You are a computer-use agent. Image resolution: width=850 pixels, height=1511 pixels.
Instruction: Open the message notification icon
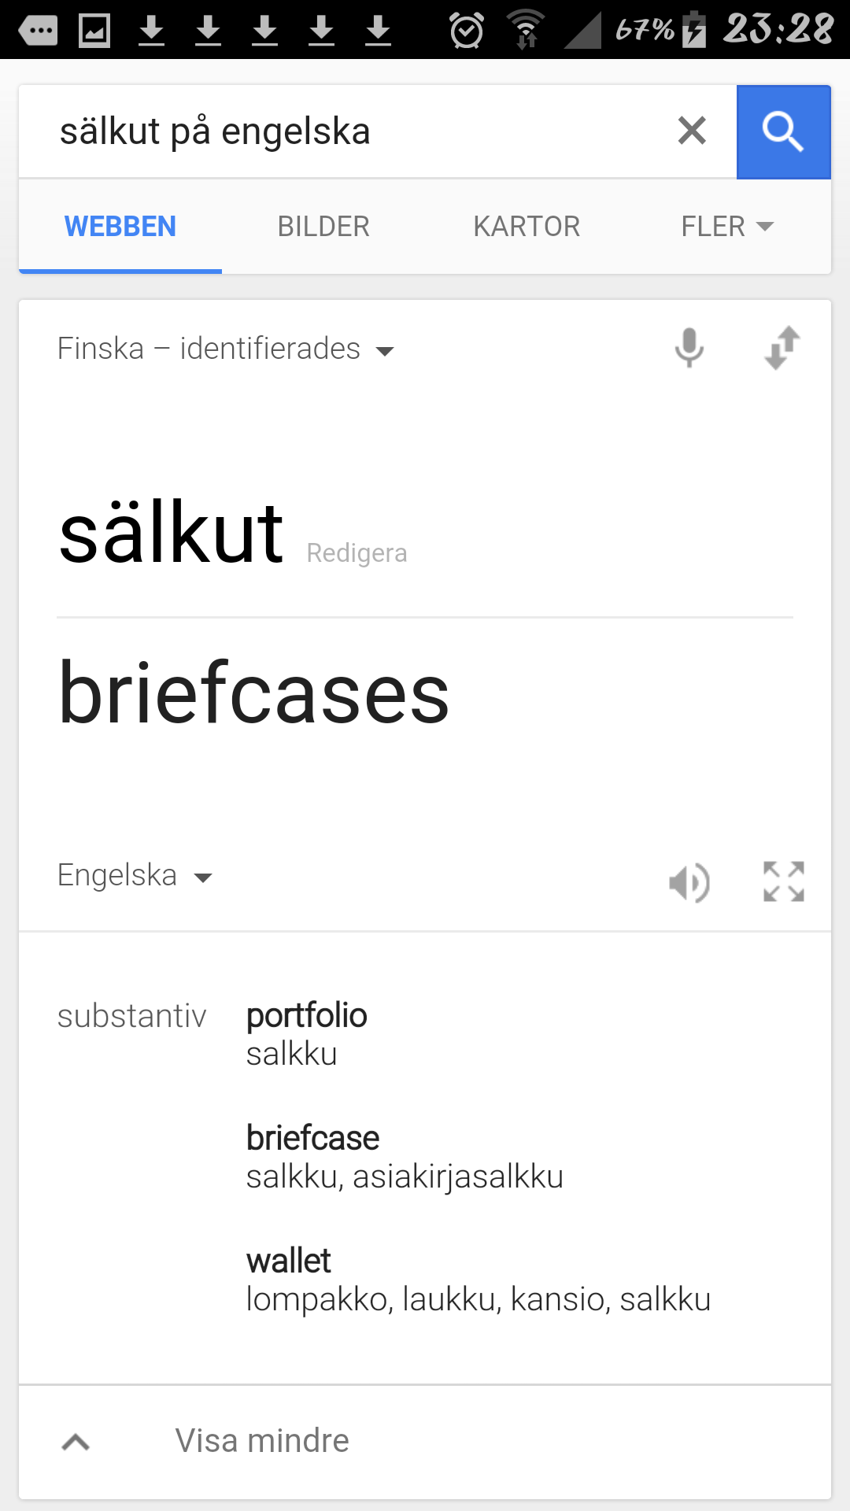[38, 31]
